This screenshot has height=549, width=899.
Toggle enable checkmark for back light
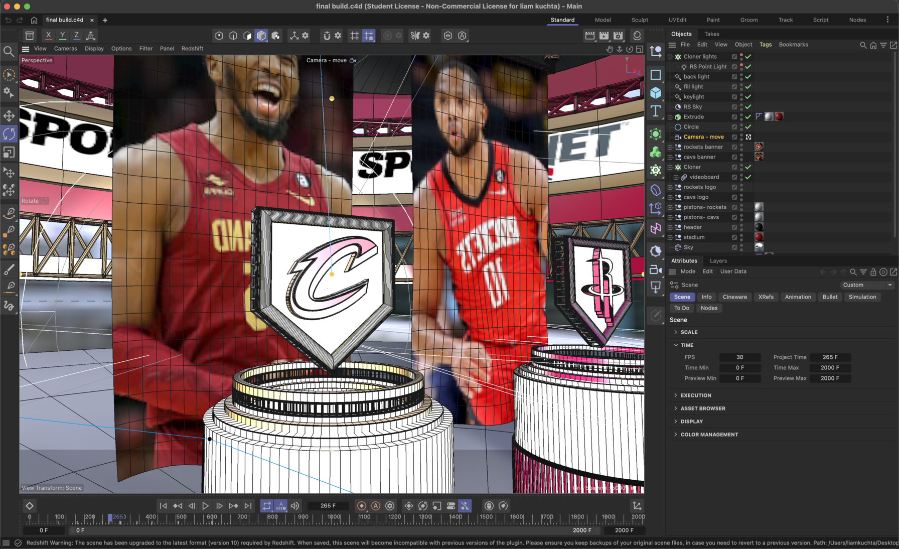pyautogui.click(x=748, y=77)
